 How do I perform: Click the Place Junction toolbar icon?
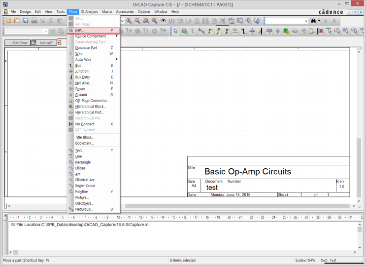coord(252,31)
